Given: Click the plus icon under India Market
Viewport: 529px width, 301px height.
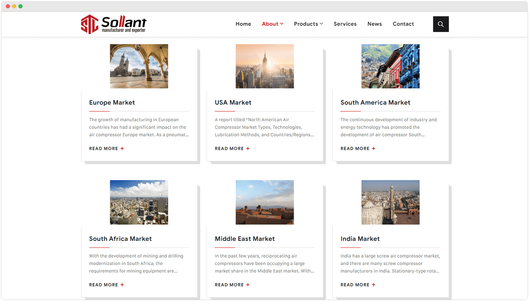Looking at the screenshot, I should [374, 285].
